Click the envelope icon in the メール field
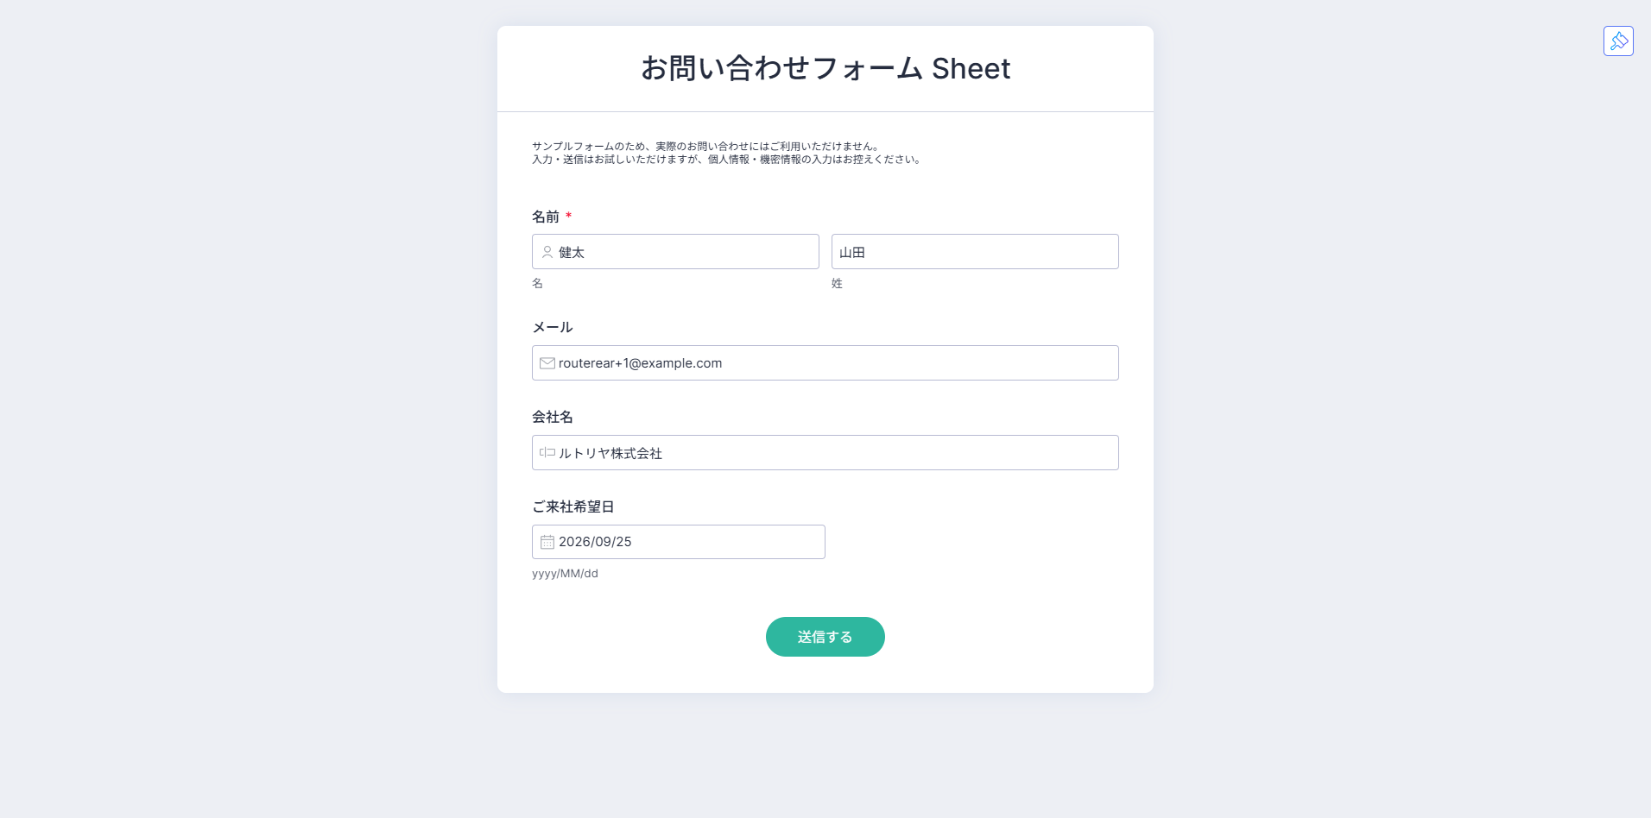Screen dimensions: 1651x818 point(547,363)
